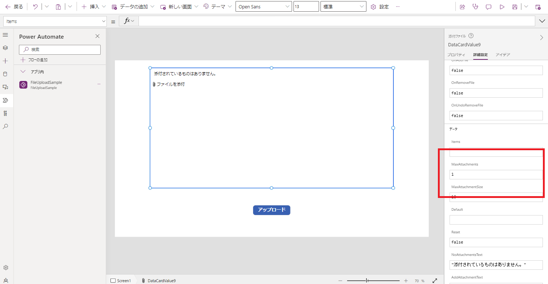Open the Media panel
Viewport: 548px width, 284px height.
(x=5, y=87)
